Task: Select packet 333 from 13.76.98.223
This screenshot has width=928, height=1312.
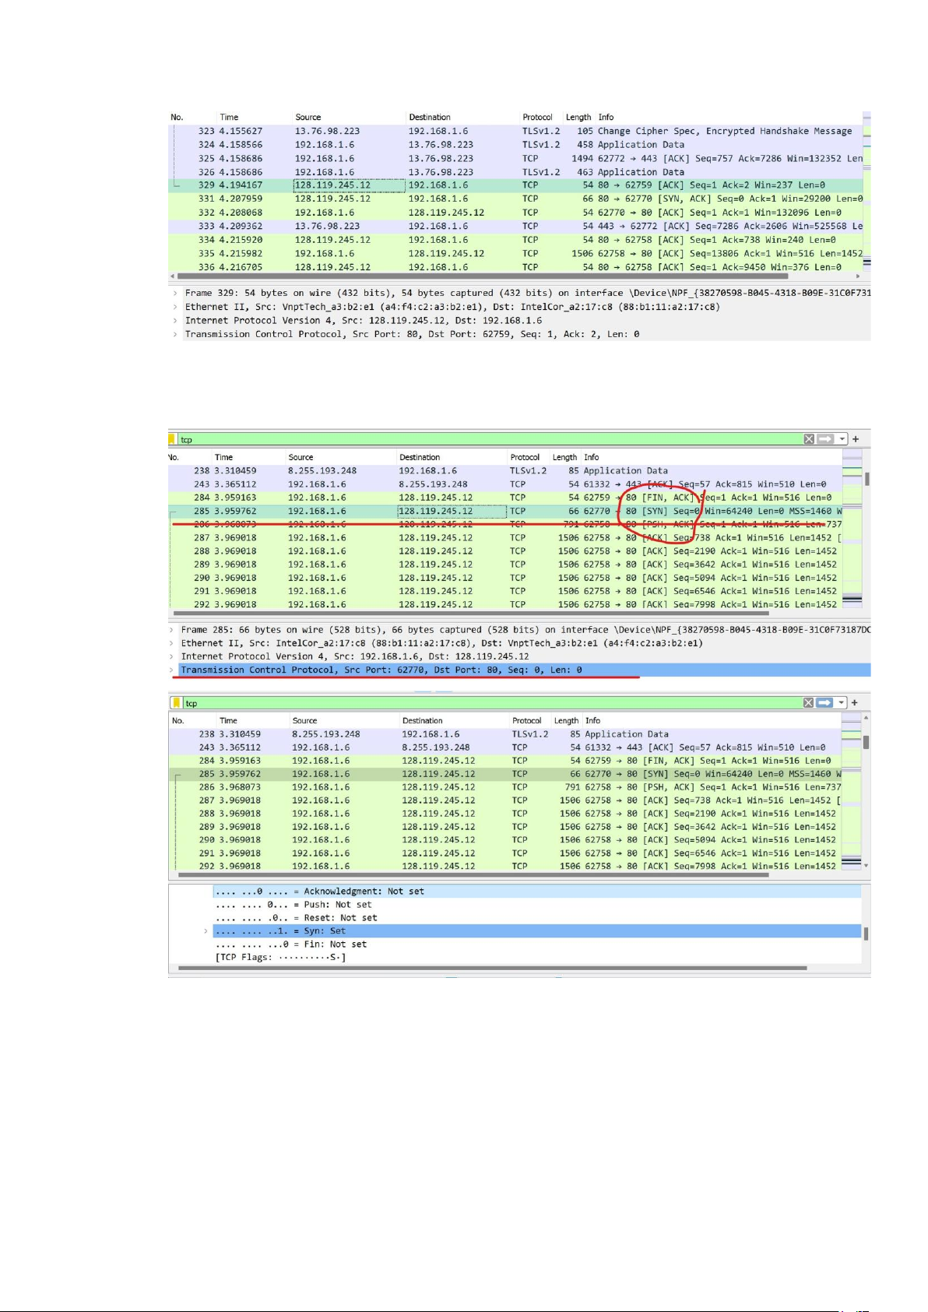Action: tap(515, 226)
